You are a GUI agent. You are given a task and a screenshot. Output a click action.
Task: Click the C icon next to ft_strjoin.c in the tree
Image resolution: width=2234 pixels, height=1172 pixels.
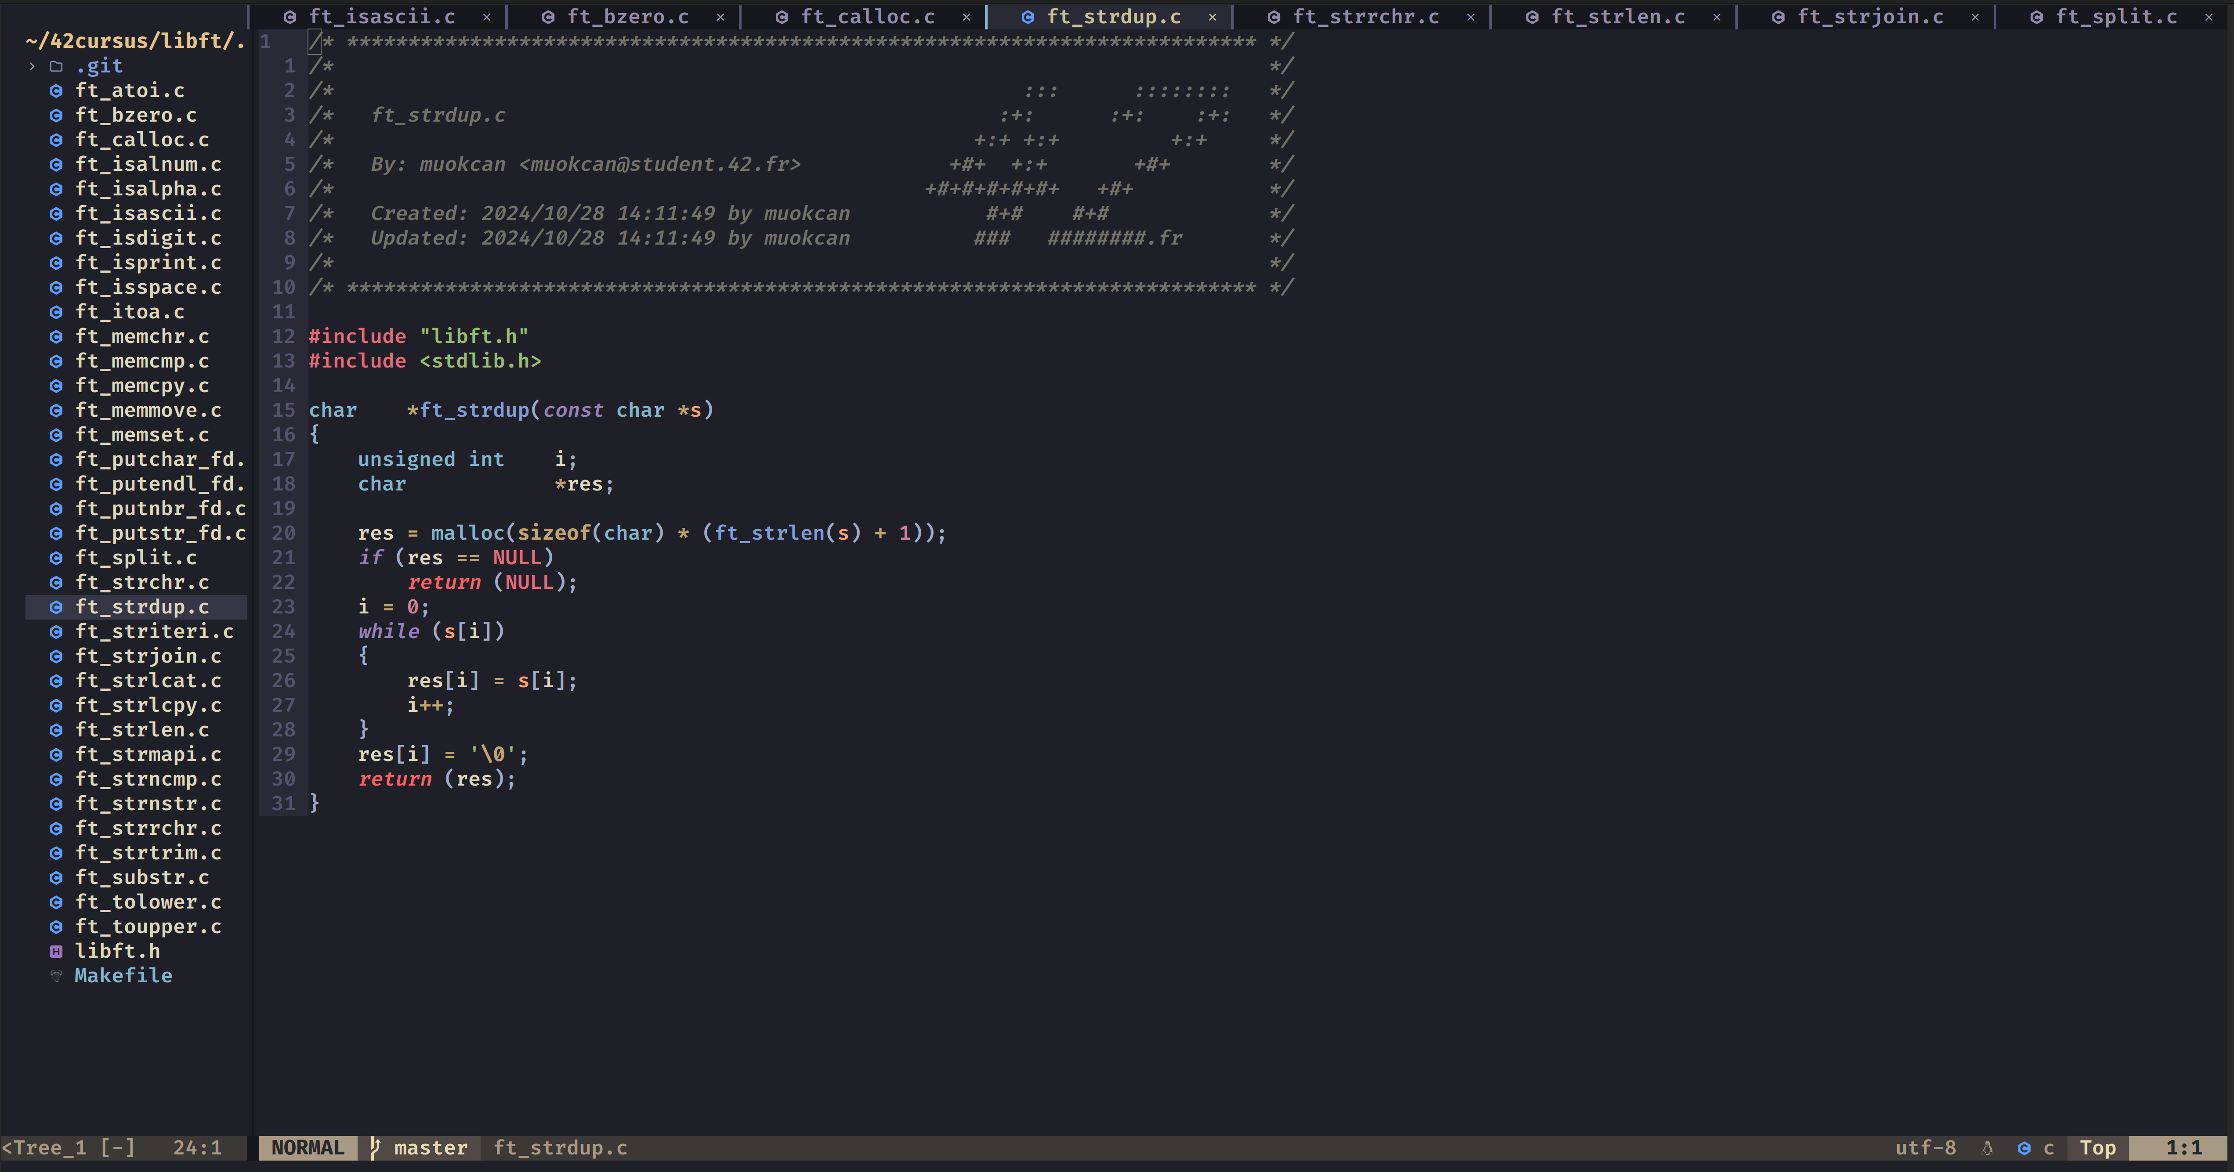(x=56, y=656)
